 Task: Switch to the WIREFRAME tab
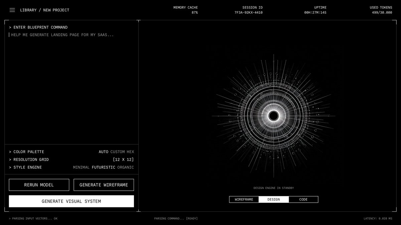click(244, 199)
